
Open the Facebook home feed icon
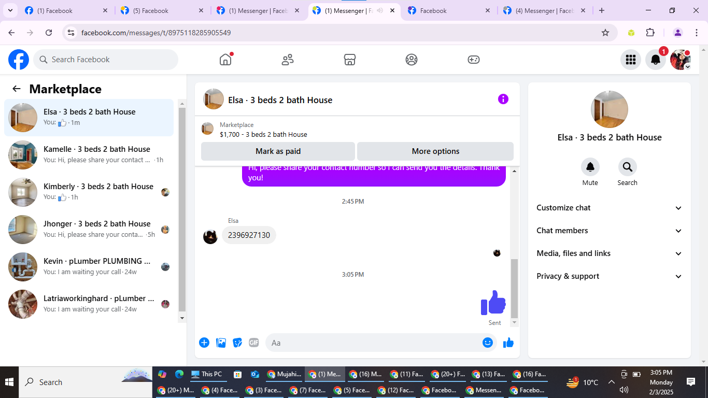[x=225, y=60]
